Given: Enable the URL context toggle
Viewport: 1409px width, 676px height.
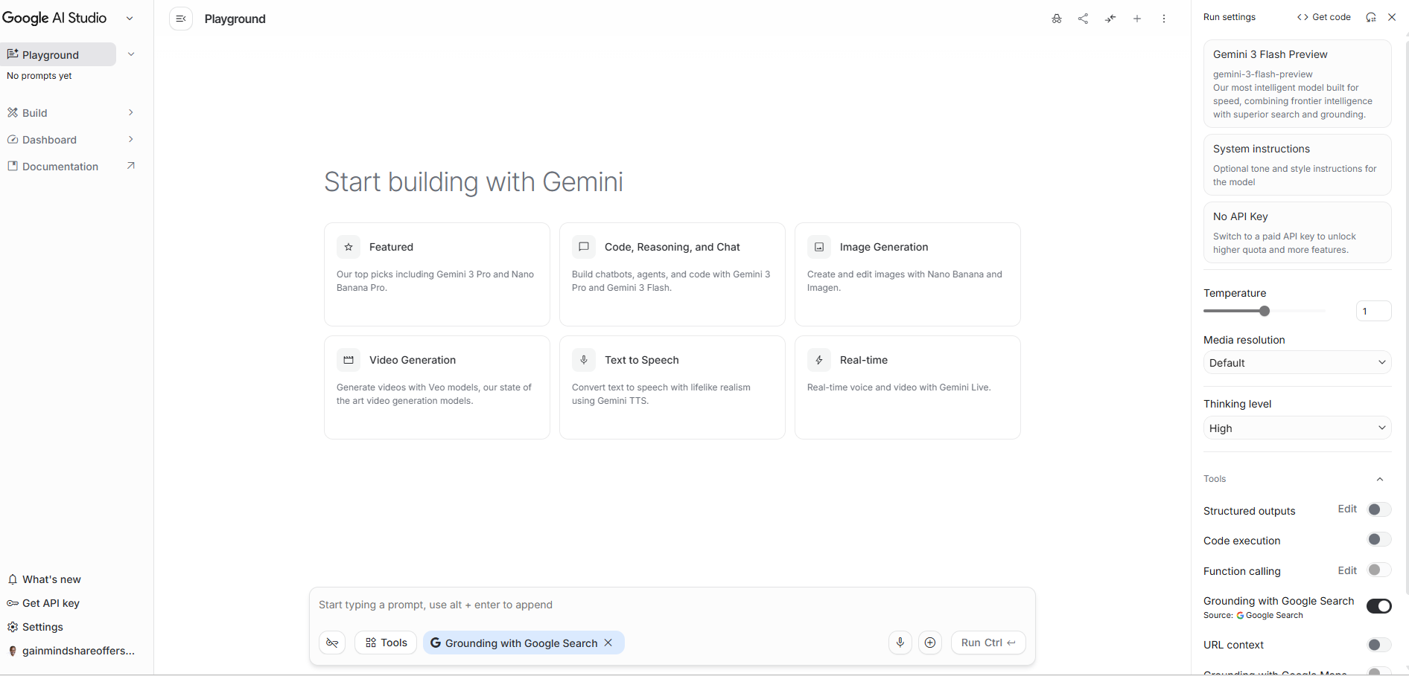Looking at the screenshot, I should tap(1378, 645).
